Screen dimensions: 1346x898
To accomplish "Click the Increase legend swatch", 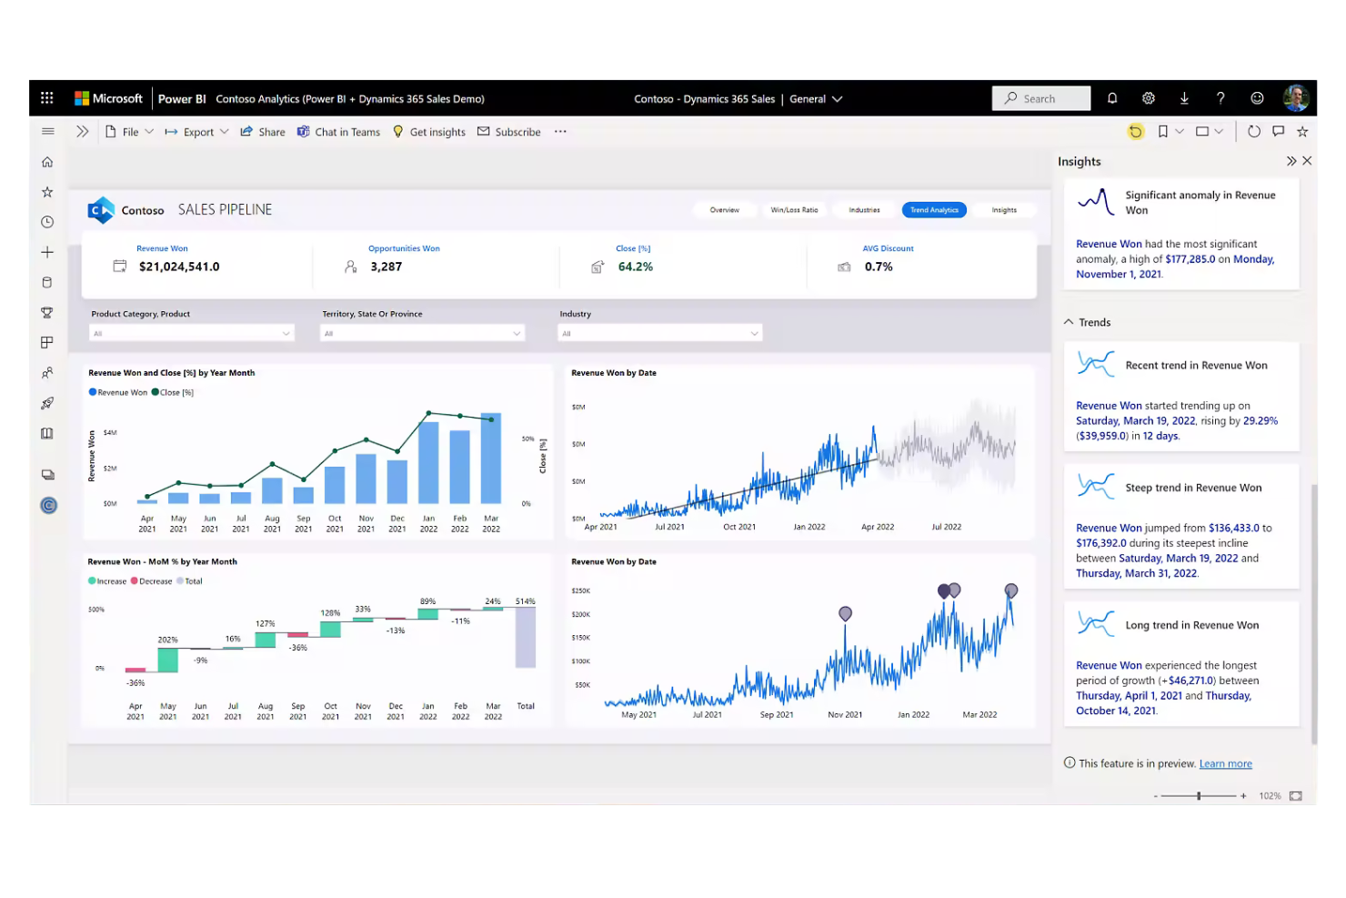I will point(92,580).
